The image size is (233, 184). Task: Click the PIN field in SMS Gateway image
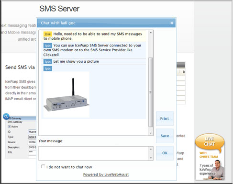pos(32,152)
